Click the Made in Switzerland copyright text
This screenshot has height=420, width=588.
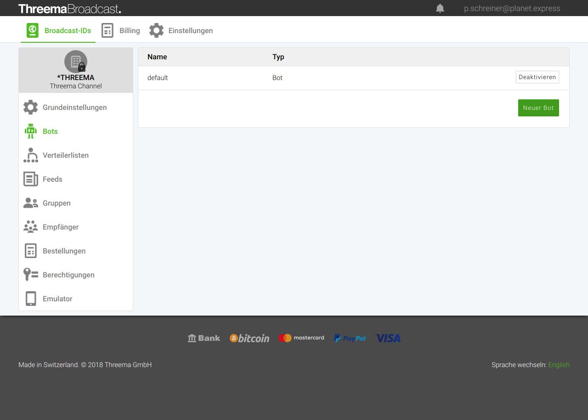point(85,365)
